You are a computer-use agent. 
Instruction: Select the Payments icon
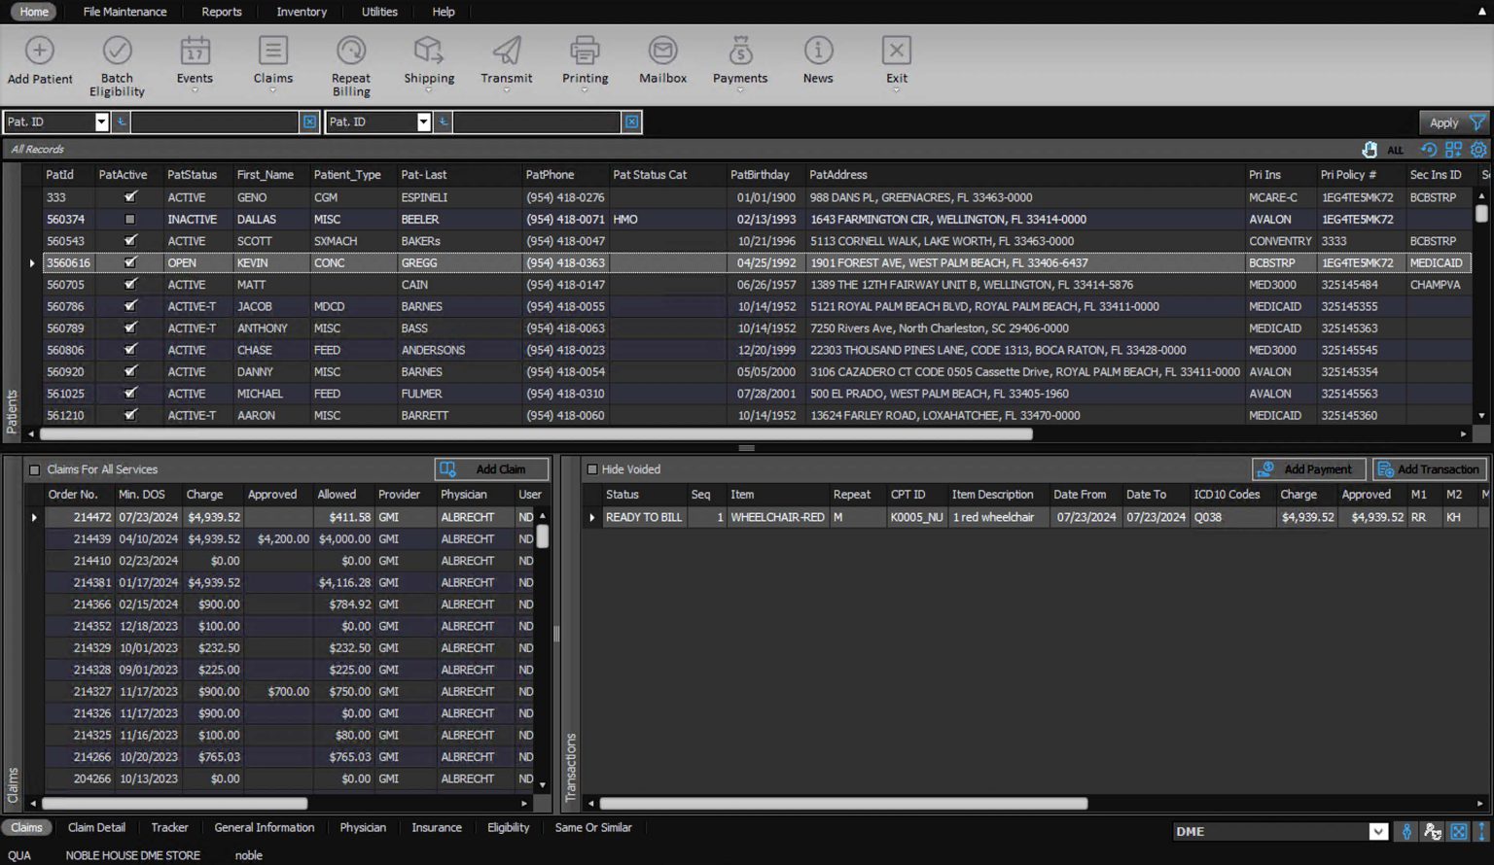pos(739,58)
